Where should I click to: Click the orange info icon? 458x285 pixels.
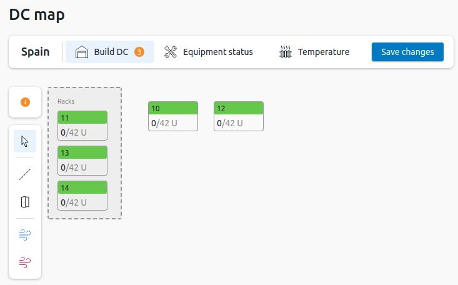click(x=25, y=102)
